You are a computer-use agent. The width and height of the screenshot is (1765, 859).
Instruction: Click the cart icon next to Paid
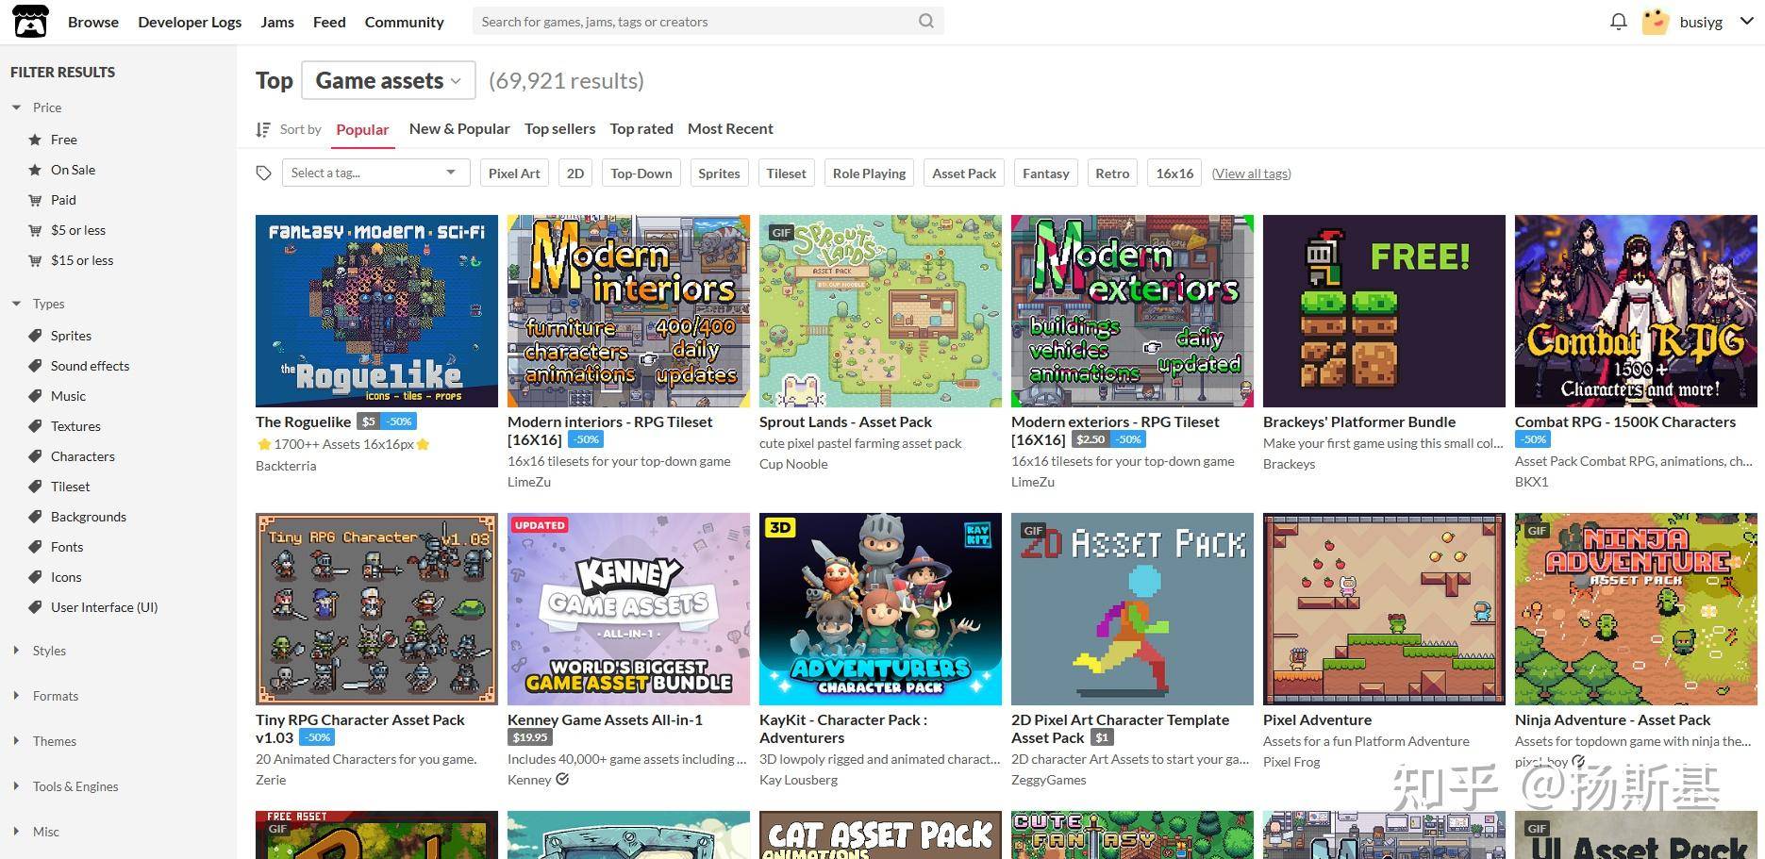(x=35, y=200)
